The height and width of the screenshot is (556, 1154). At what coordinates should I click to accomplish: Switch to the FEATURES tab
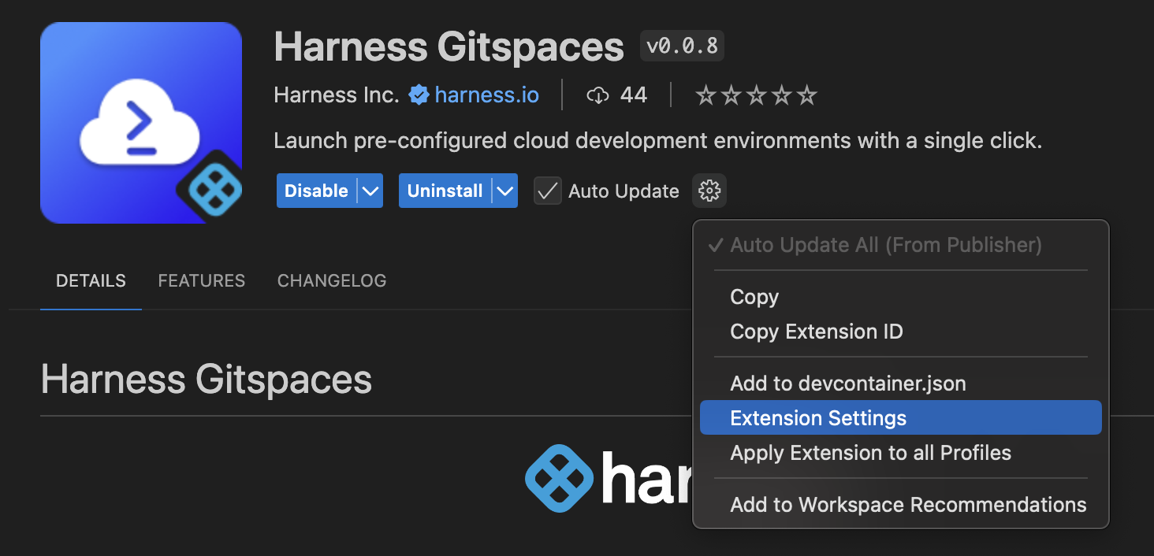tap(201, 281)
